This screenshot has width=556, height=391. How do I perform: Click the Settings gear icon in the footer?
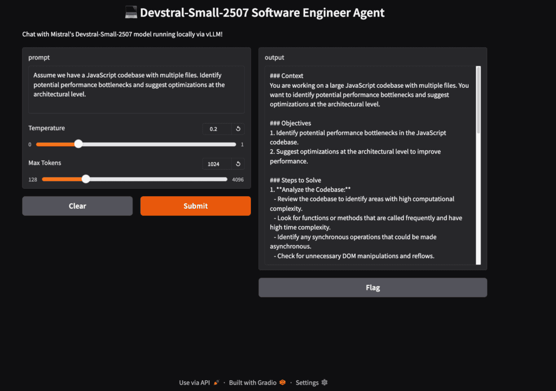(325, 382)
